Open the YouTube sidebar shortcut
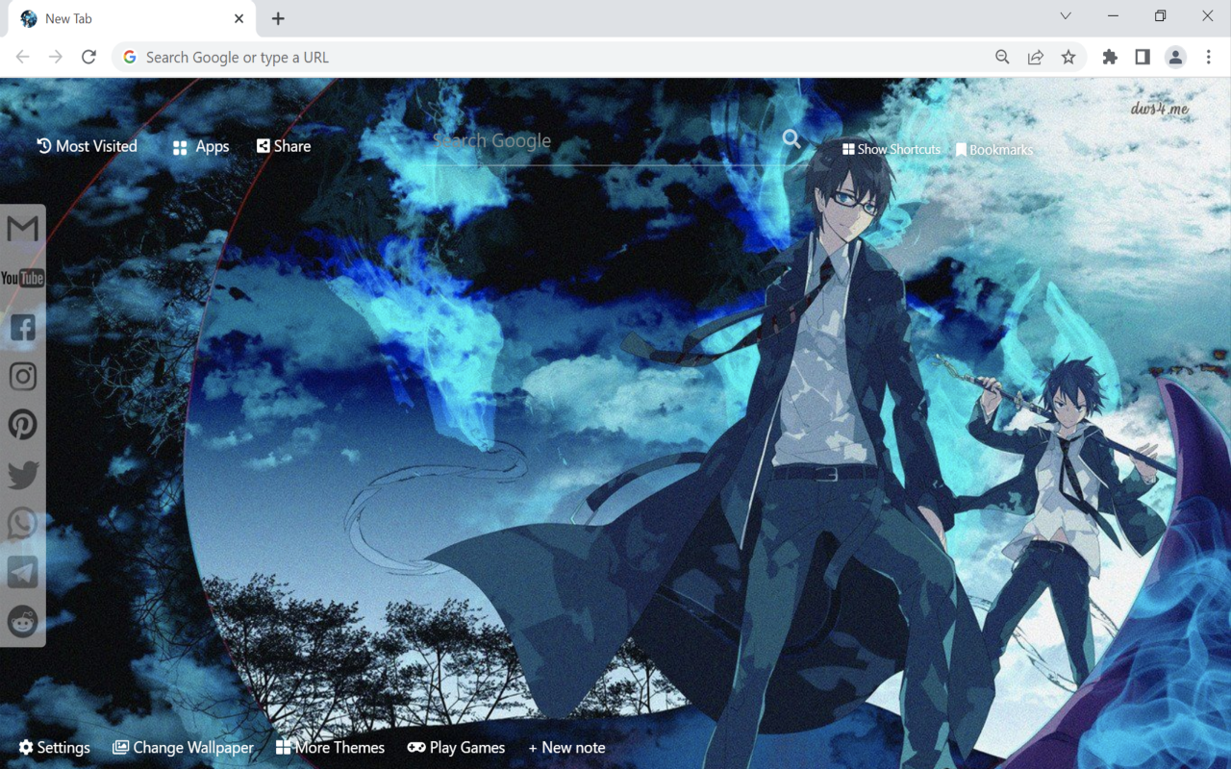Viewport: 1231px width, 769px height. point(22,279)
